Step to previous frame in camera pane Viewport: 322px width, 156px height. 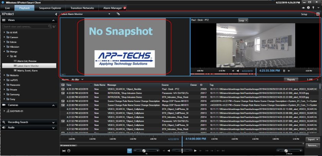point(233,71)
